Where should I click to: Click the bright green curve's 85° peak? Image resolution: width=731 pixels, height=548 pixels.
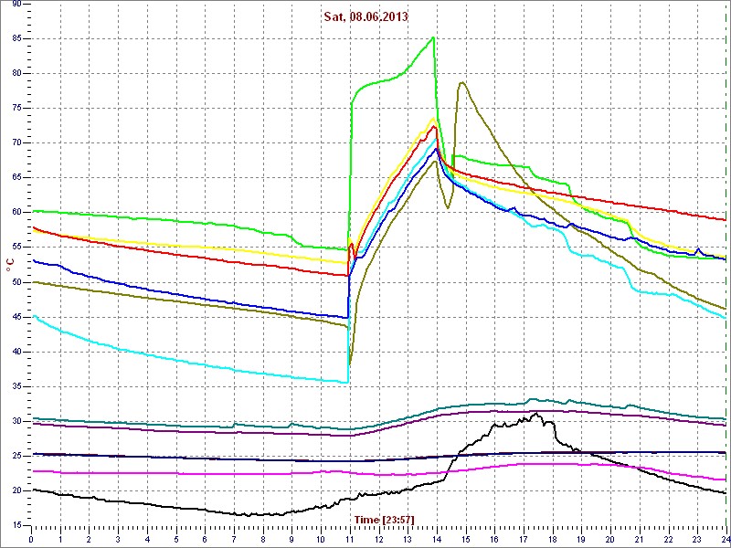coord(433,37)
